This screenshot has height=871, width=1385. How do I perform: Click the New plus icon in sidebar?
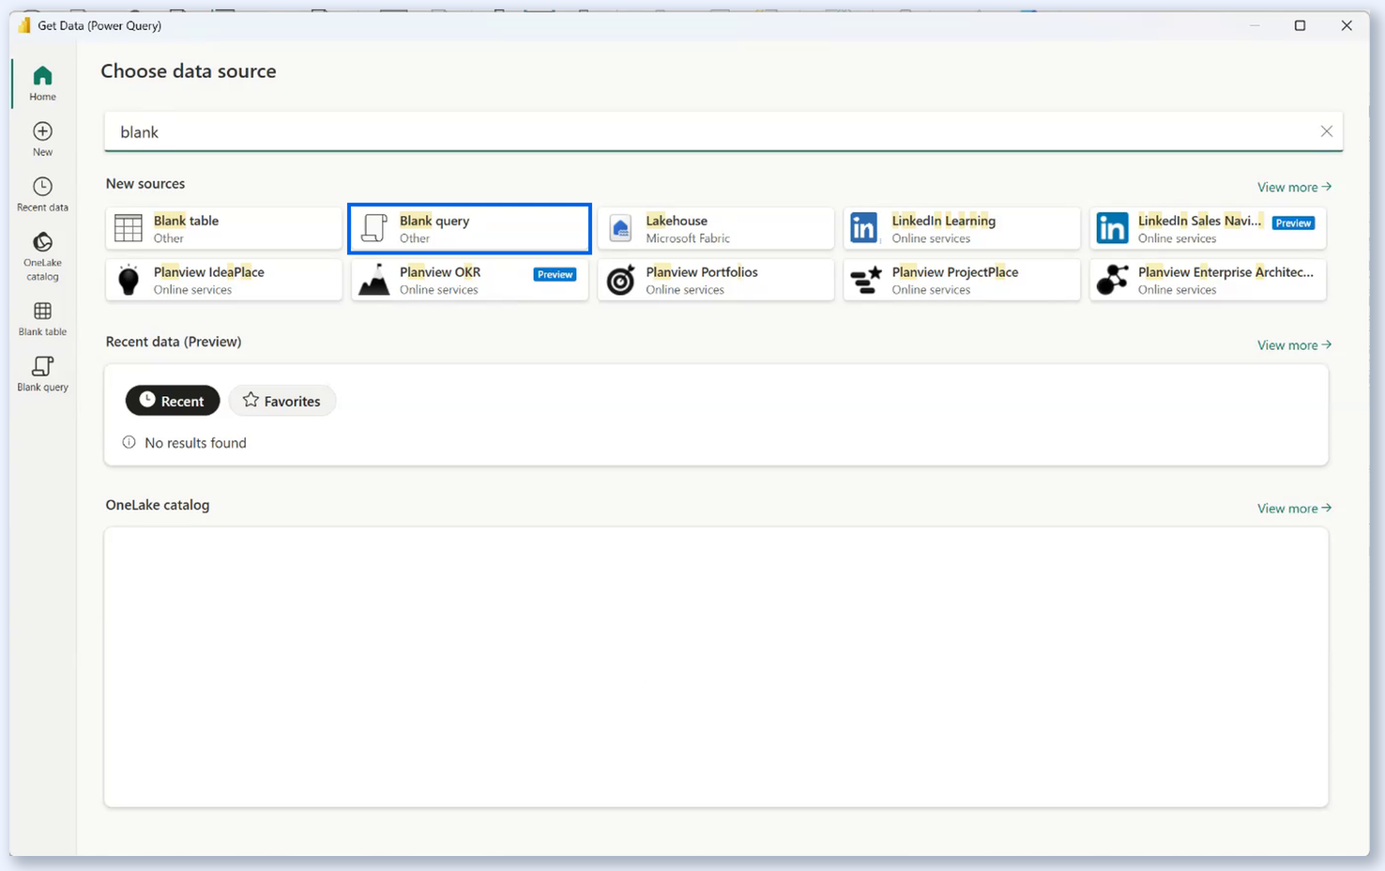click(42, 131)
